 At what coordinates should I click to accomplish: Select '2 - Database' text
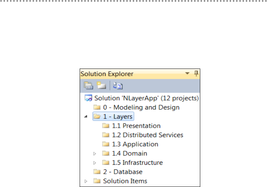pyautogui.click(x=123, y=172)
